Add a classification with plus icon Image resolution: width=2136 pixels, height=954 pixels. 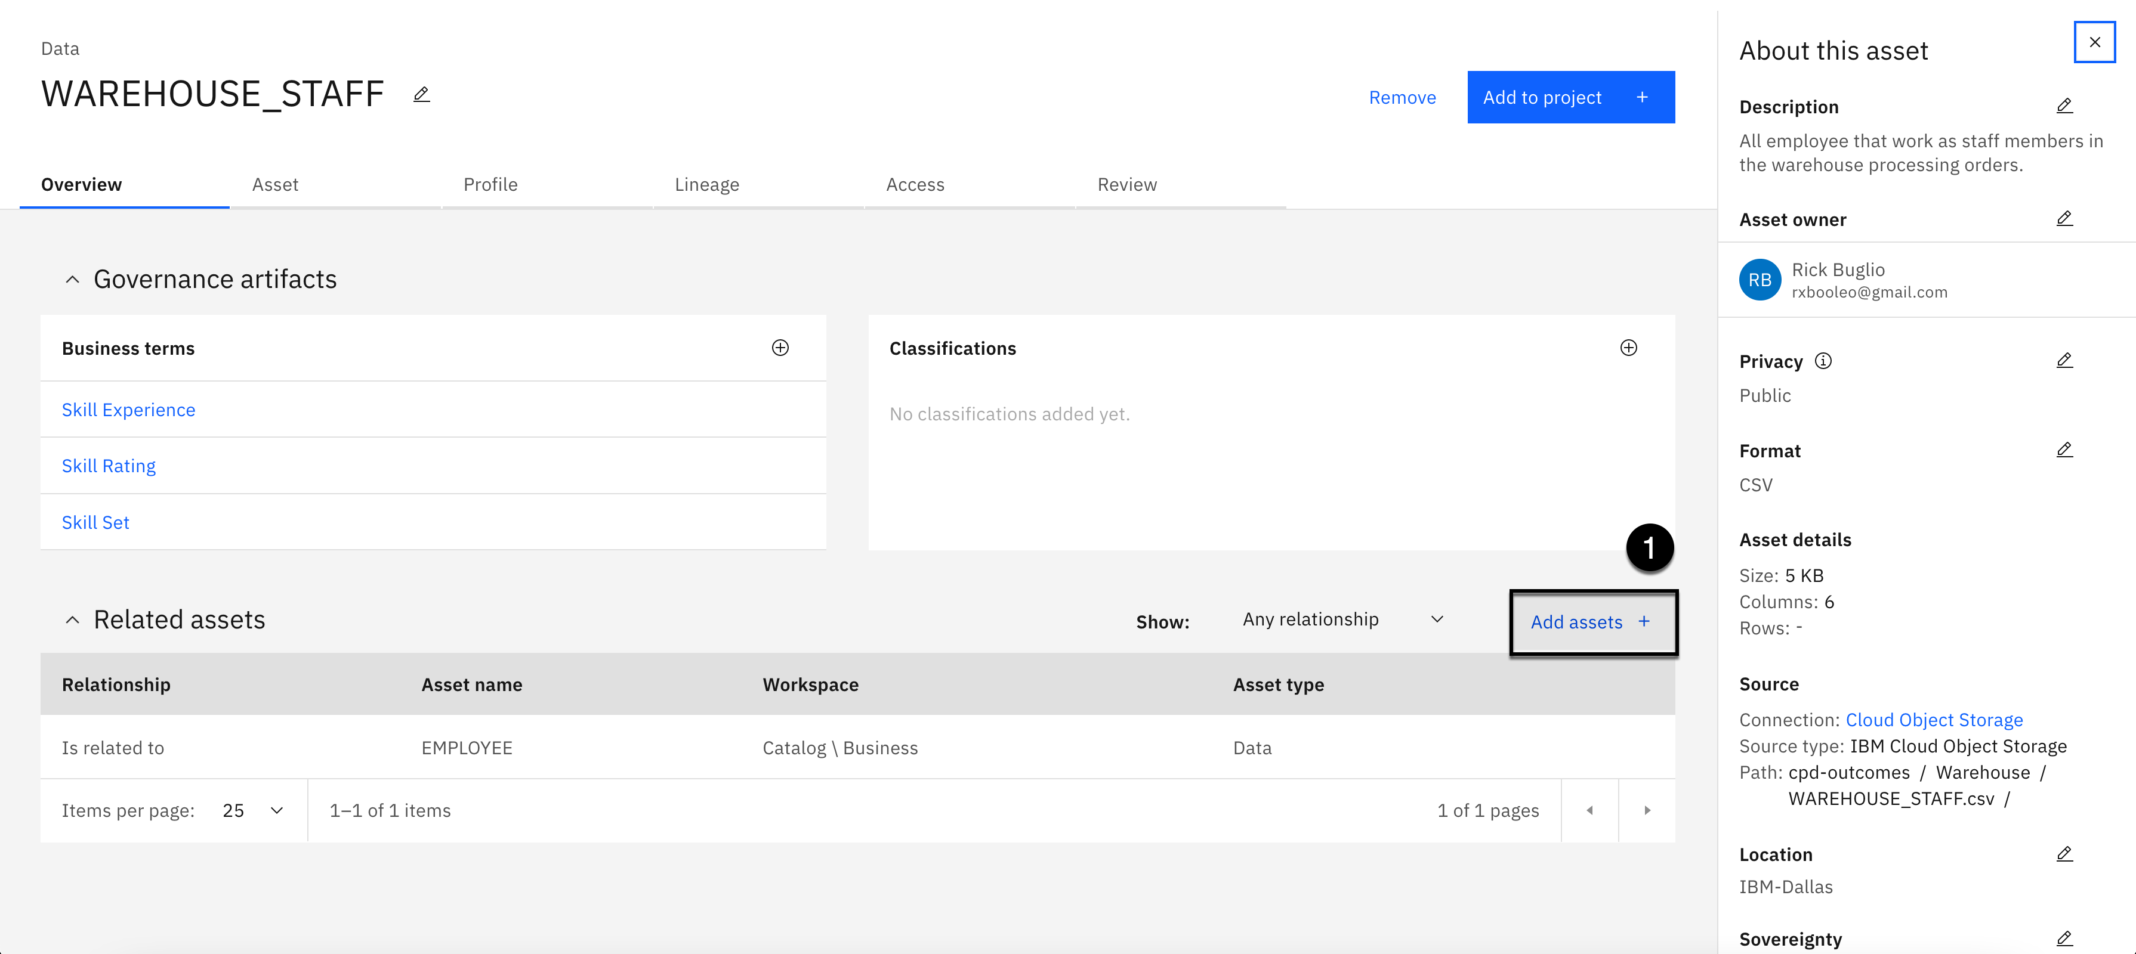pos(1628,348)
